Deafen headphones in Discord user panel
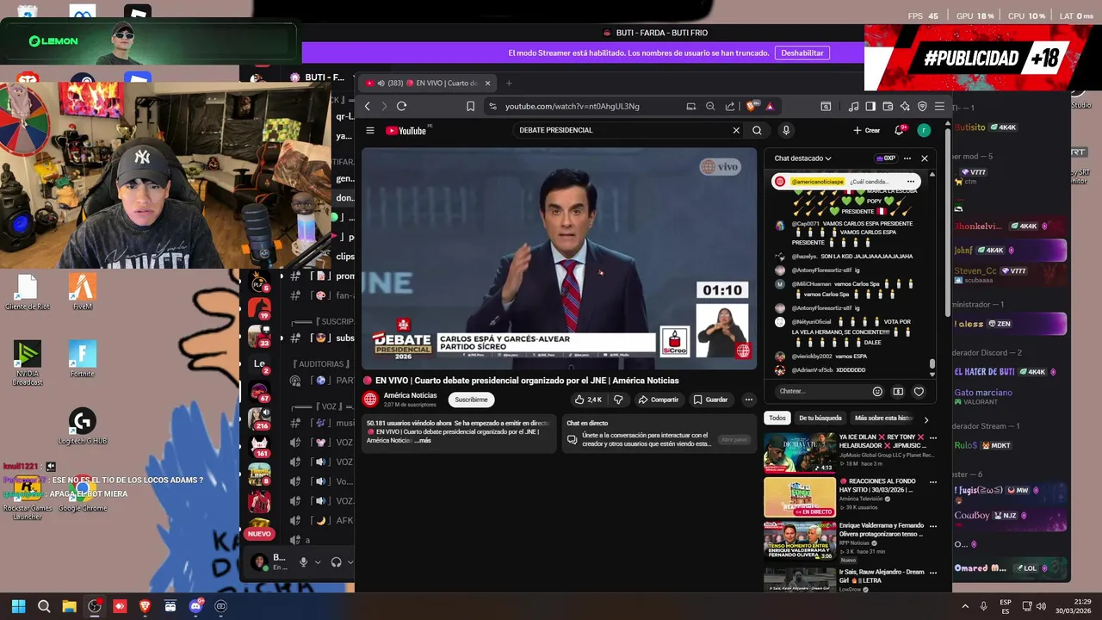 [336, 561]
